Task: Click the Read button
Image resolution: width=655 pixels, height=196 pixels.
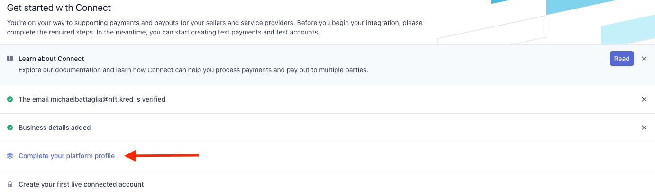Action: [x=622, y=59]
